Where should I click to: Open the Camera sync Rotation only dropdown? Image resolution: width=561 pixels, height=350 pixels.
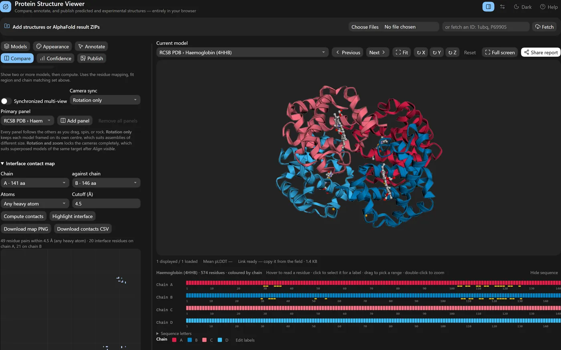click(x=105, y=100)
